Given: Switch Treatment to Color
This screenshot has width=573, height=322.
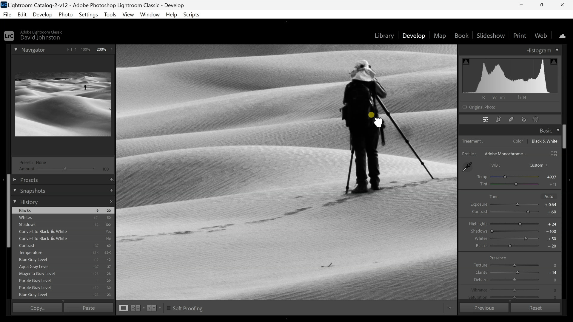Looking at the screenshot, I should (518, 141).
